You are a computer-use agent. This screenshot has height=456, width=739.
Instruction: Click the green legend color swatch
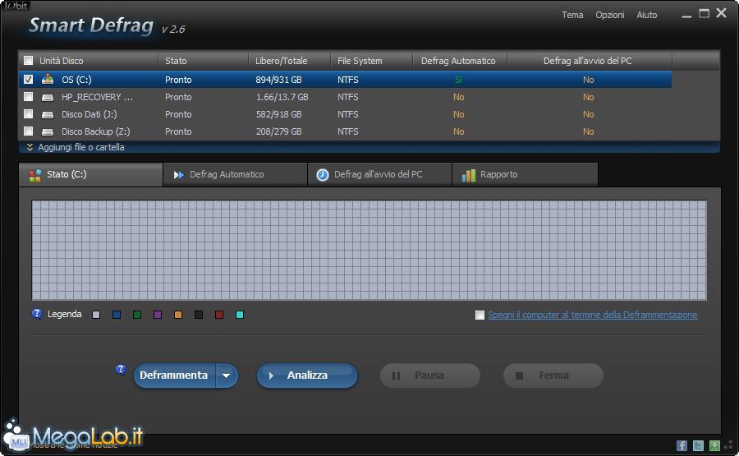click(137, 315)
